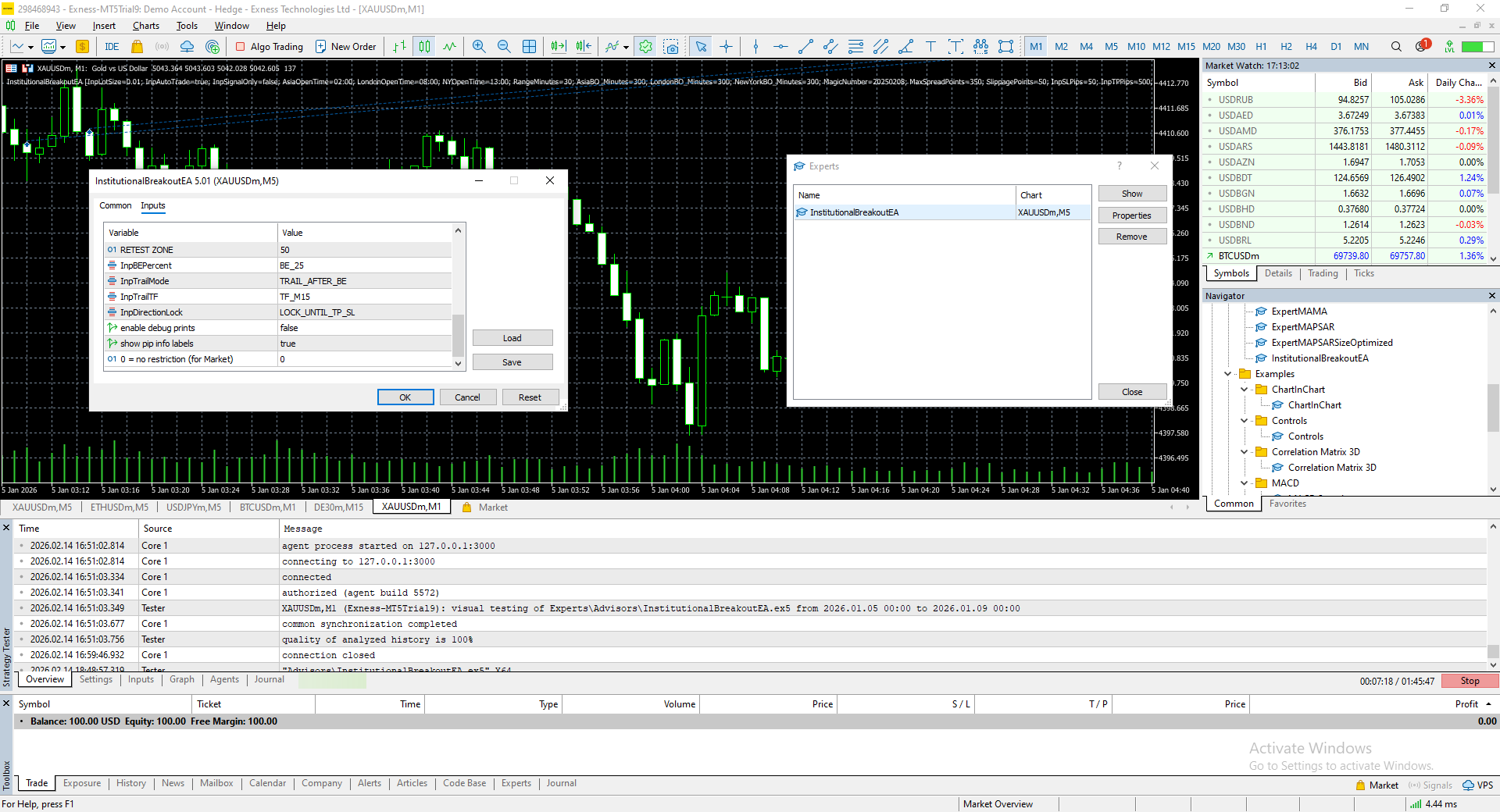Open the indicators list dropdown arrow
This screenshot has width=1500, height=812.
[x=626, y=48]
